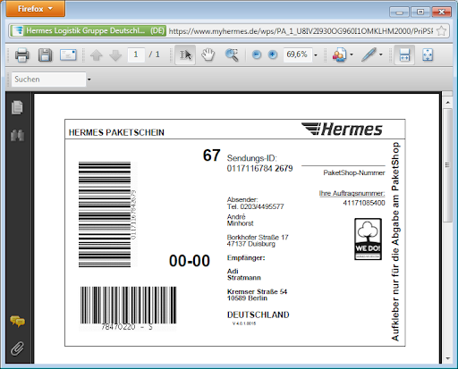This screenshot has width=458, height=369.
Task: Choose the Hand pan tool
Action: (x=208, y=55)
